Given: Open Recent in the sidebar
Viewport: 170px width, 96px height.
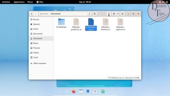Looking at the screenshot, I should 41,19.
